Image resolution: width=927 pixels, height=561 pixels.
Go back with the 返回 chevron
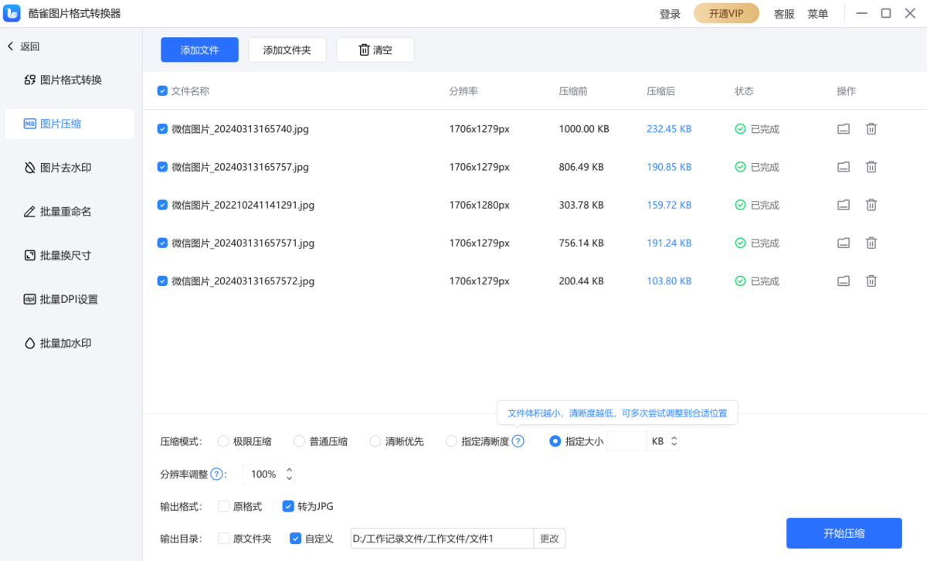point(11,46)
